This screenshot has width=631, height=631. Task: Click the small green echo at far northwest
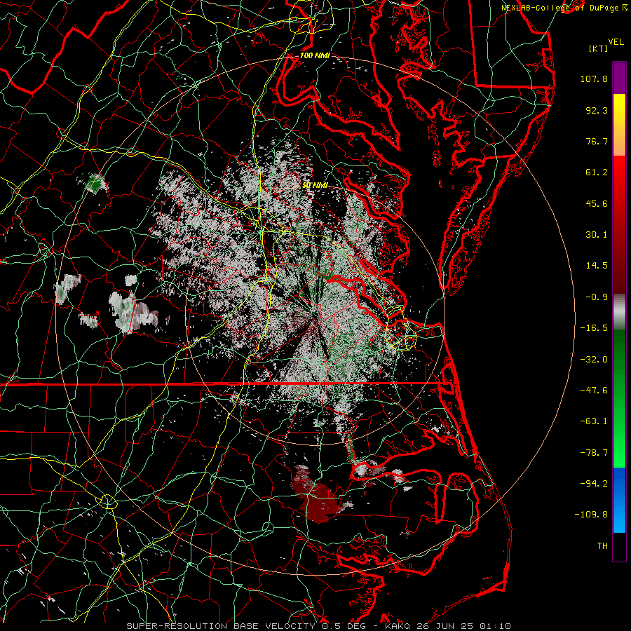95,184
